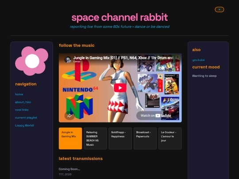Select the Jungle in Gaming Mix tab

(70, 138)
